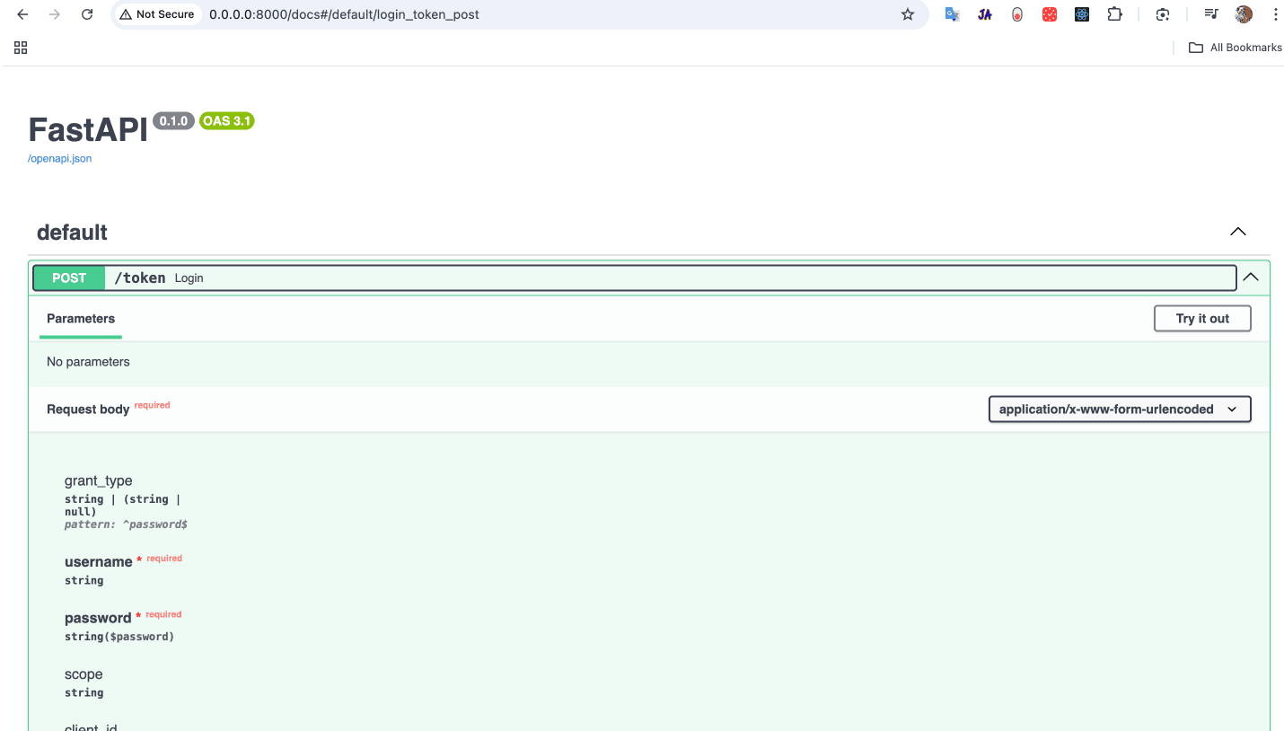
Task: Click the 'string($password)' type text
Action: [x=119, y=637]
